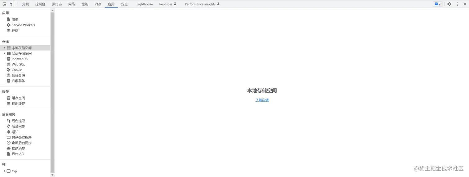Click the grid icon beside 本地存储空间
This screenshot has height=177, width=469.
(x=9, y=48)
